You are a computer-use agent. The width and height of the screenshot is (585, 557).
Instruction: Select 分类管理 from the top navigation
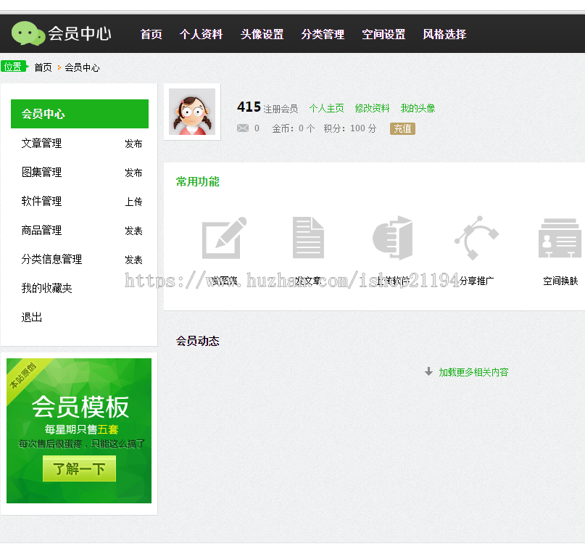click(x=323, y=33)
